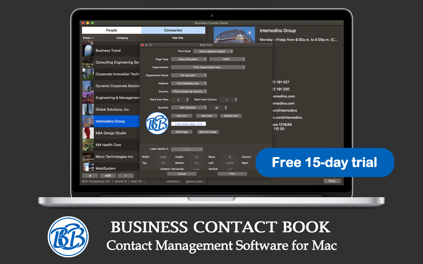423x264 pixels.
Task: Click MobiSystem company name
Action: point(105,168)
